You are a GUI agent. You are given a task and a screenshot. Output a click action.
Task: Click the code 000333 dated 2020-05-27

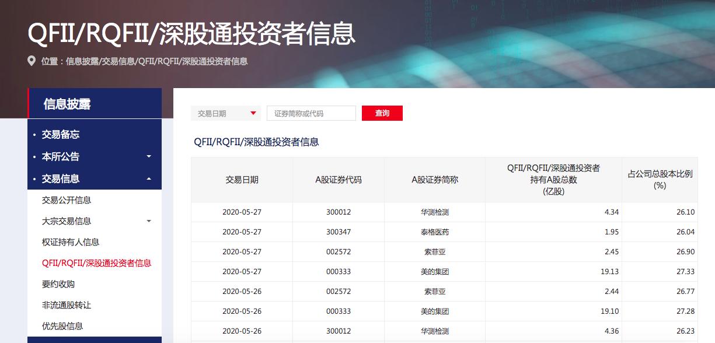pyautogui.click(x=339, y=272)
